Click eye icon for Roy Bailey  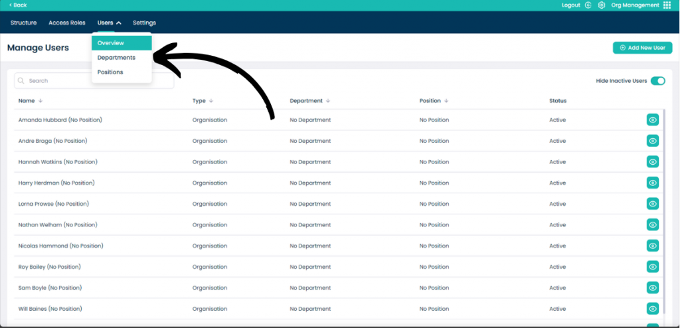click(652, 266)
